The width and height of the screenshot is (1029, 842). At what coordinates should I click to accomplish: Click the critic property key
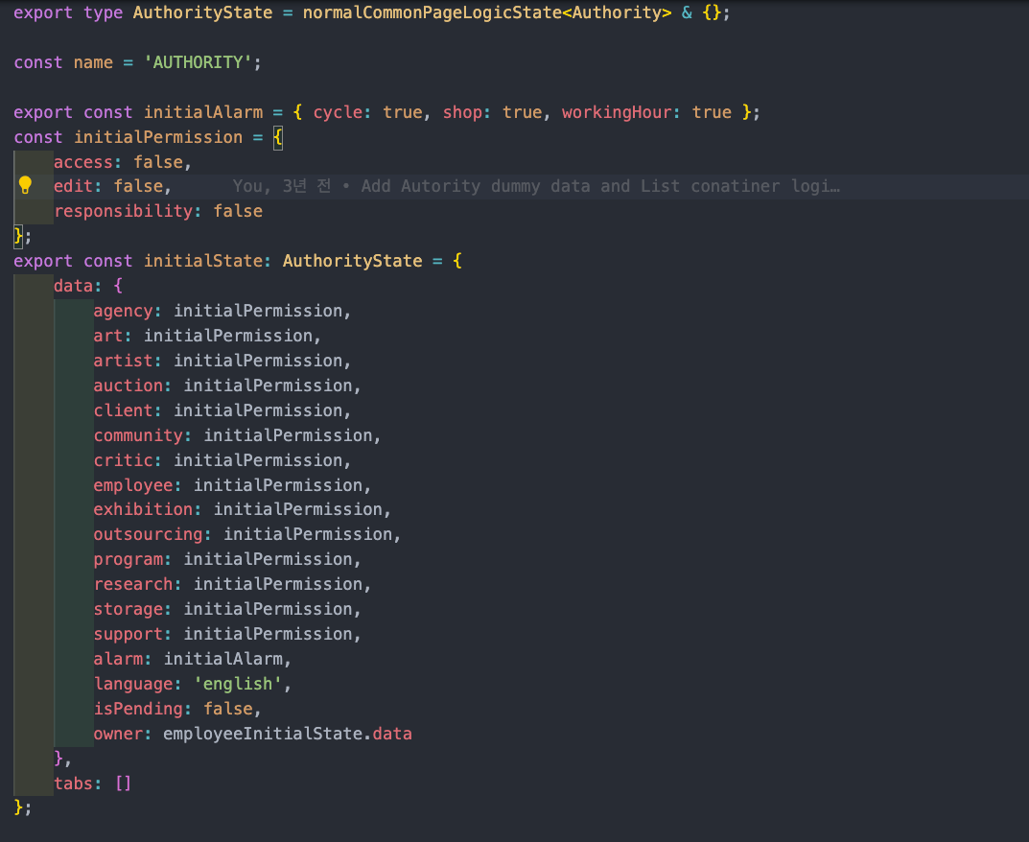coord(123,460)
